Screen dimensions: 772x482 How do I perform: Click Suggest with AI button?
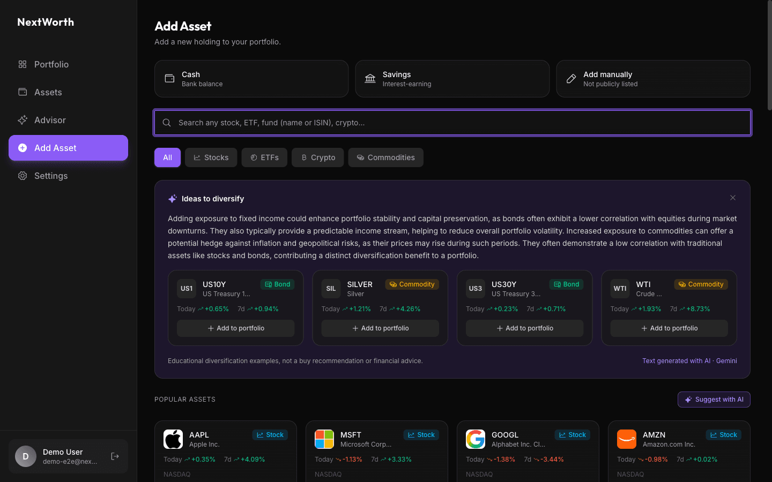point(714,400)
